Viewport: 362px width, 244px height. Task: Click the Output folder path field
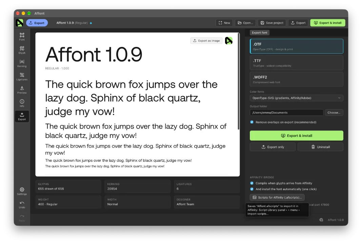286,113
